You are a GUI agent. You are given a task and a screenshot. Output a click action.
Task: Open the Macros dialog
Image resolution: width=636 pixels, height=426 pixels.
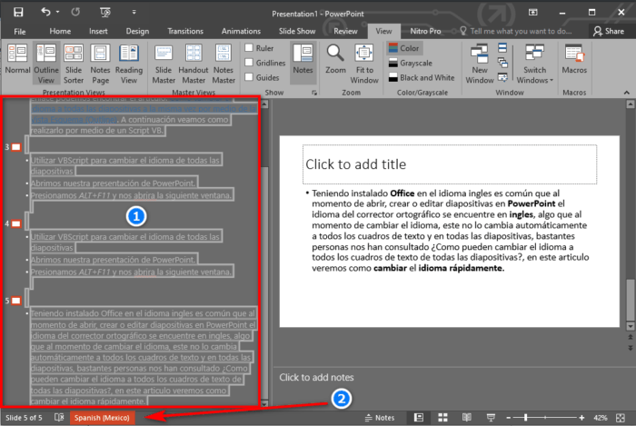tap(574, 59)
